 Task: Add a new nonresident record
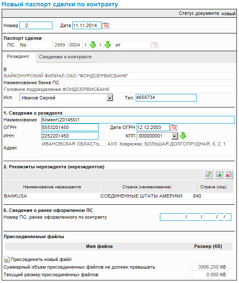tap(219, 175)
